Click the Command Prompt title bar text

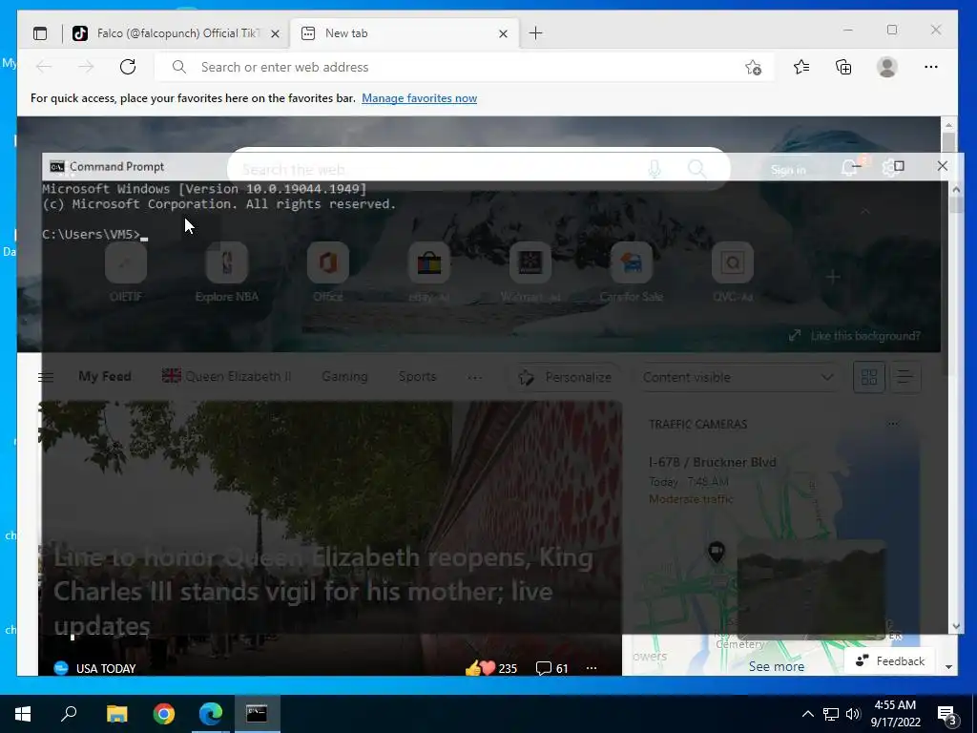click(116, 166)
